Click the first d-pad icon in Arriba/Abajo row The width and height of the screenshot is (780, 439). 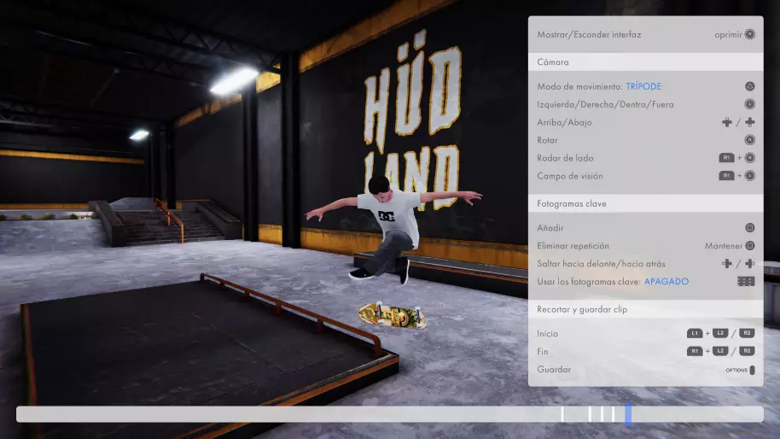pos(727,122)
